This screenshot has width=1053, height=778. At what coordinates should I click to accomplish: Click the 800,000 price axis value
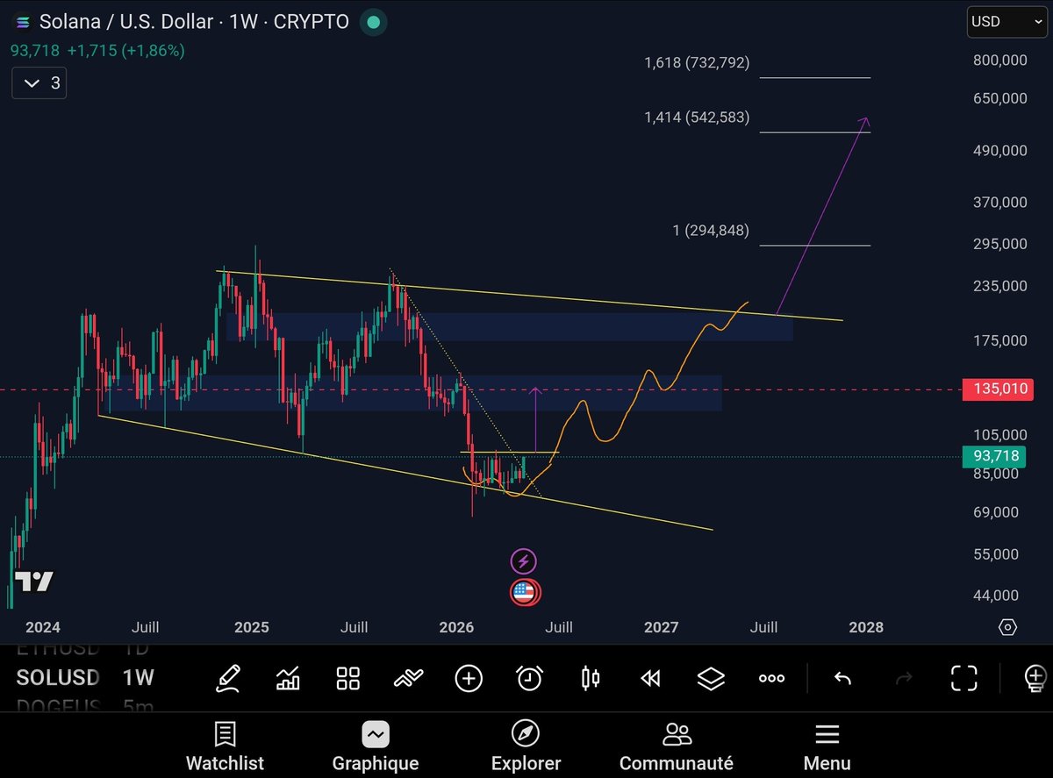coord(999,61)
